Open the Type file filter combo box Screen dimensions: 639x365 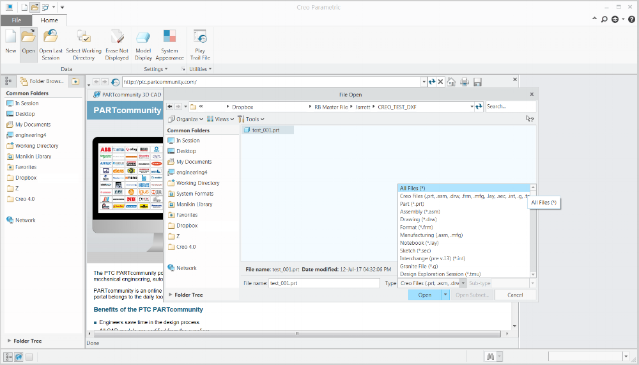[x=433, y=283]
